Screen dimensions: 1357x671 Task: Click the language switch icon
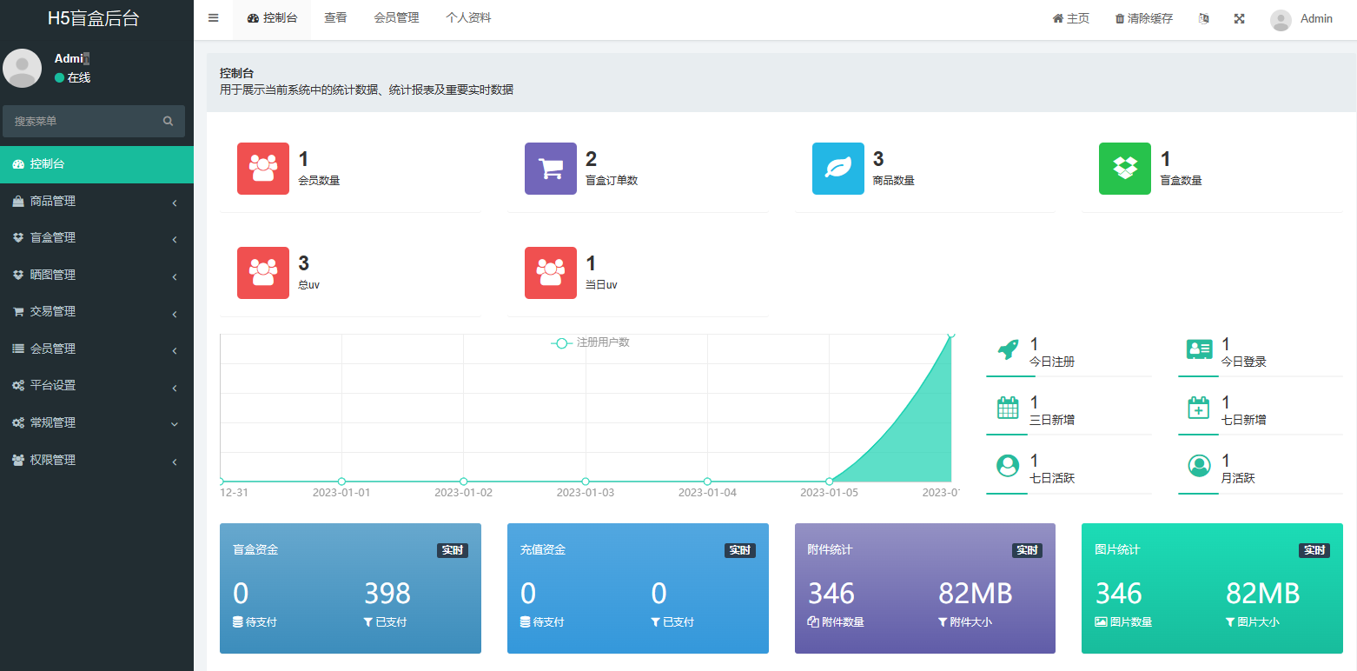(1203, 19)
